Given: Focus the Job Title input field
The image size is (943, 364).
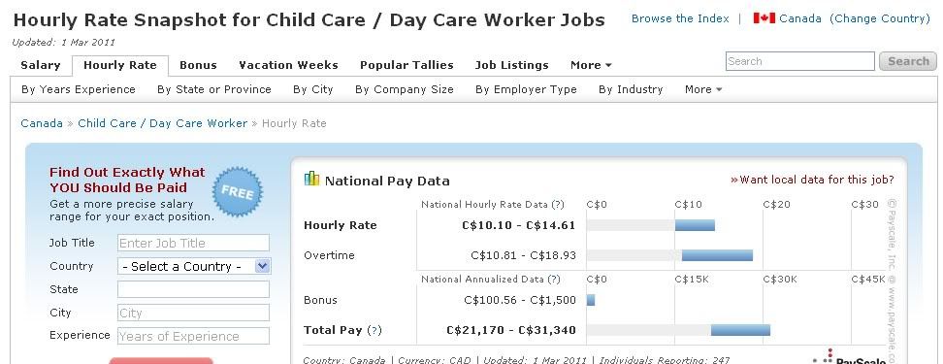Looking at the screenshot, I should 194,243.
